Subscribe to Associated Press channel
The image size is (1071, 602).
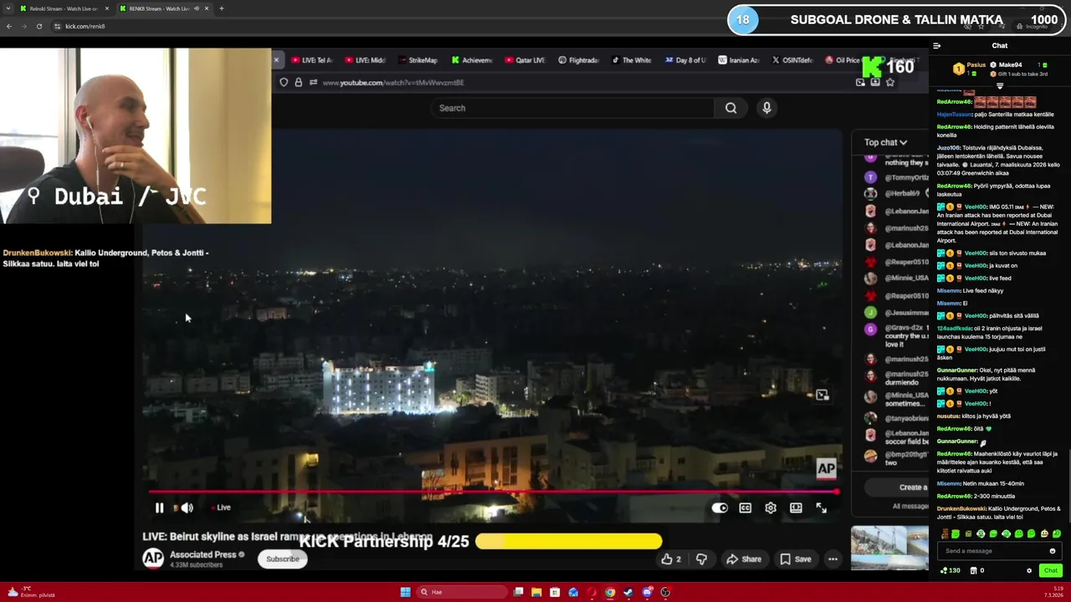(x=282, y=559)
